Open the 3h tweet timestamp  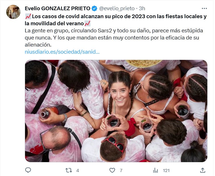142,9
